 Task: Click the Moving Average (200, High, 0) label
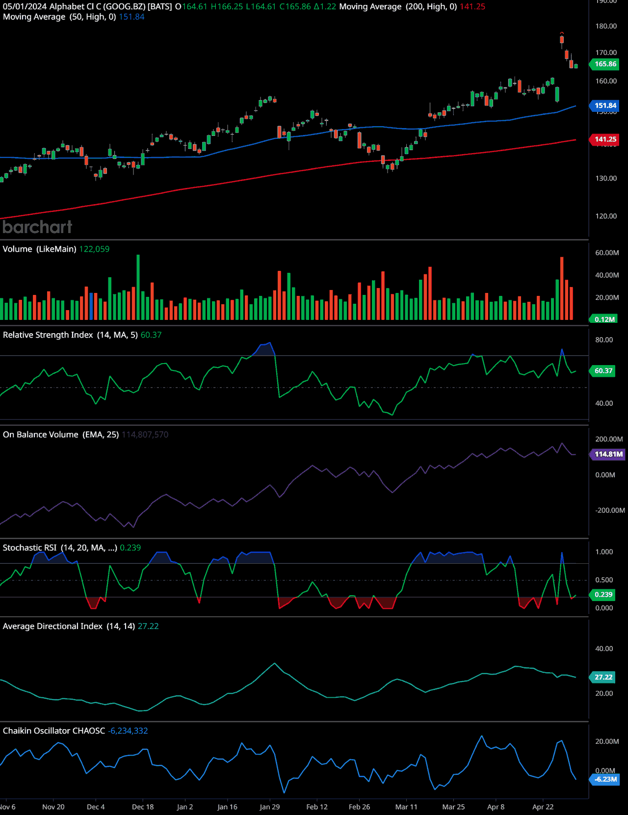398,6
